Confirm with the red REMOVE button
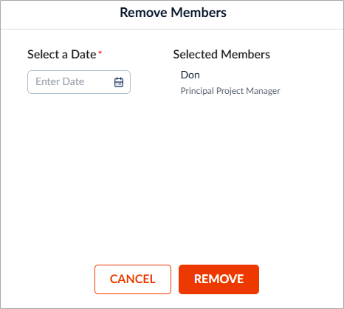The width and height of the screenshot is (344, 309). pyautogui.click(x=219, y=279)
